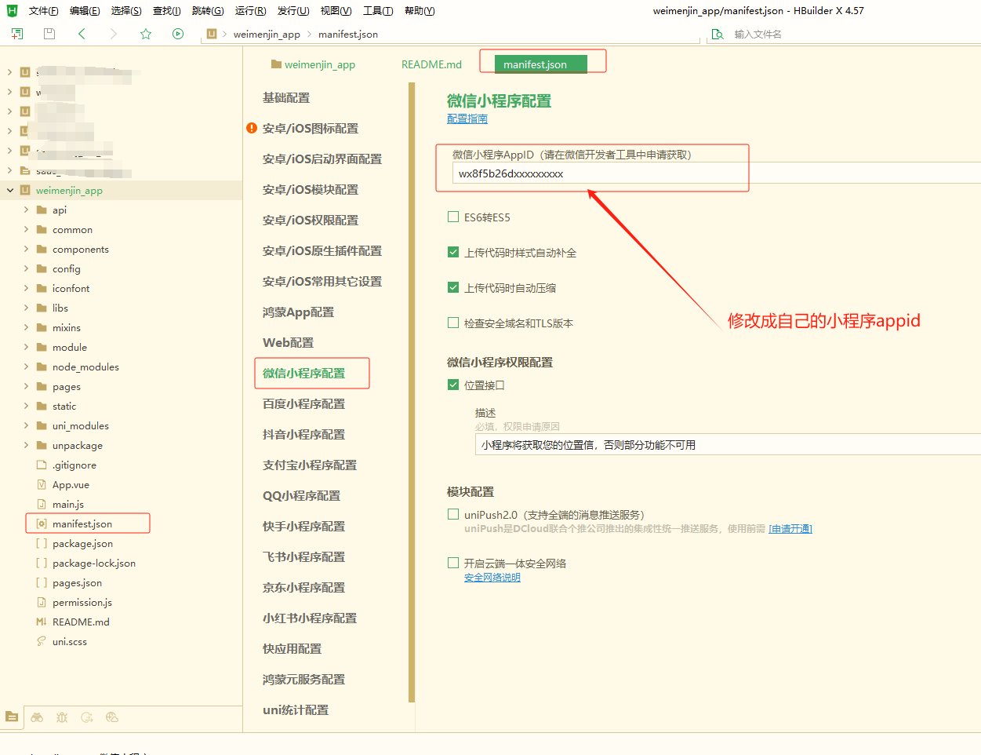
Task: Uncheck 上传代码时样式自动补全
Action: pyautogui.click(x=453, y=252)
